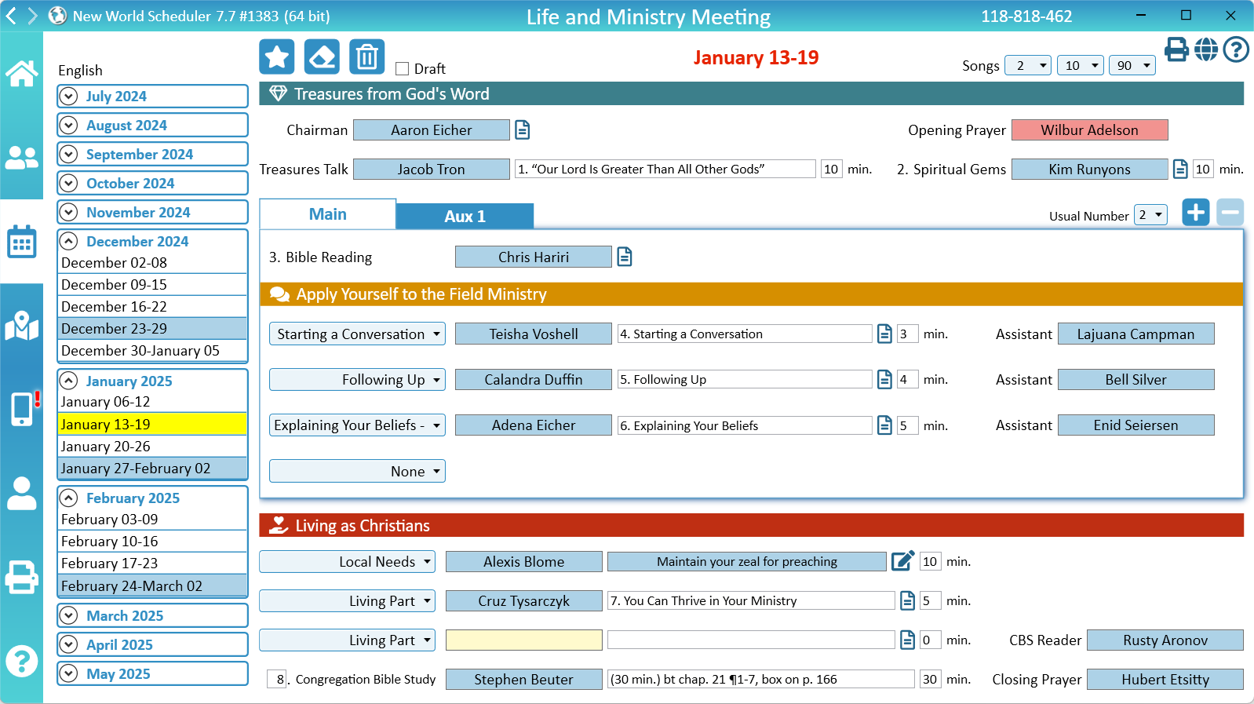
Task: Click Treasures Talk assignee Jacob Tron
Action: (432, 169)
